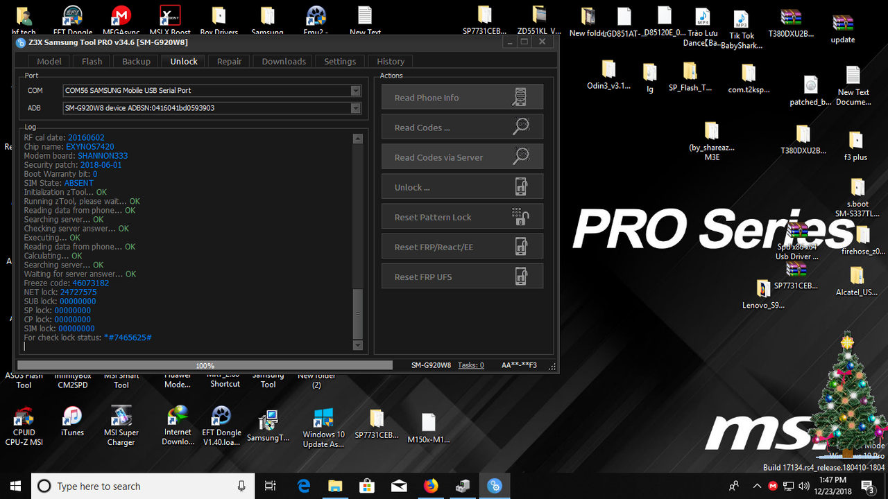Click the Unlock action button
Viewport: 888px width, 499px height.
coord(462,187)
